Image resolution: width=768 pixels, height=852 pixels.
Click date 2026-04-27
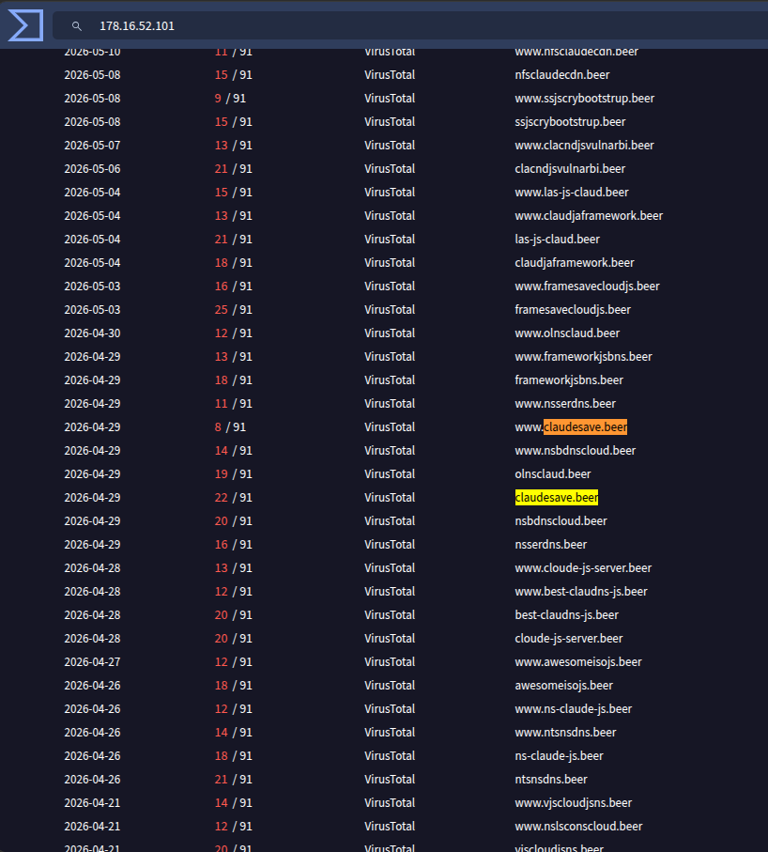point(92,661)
